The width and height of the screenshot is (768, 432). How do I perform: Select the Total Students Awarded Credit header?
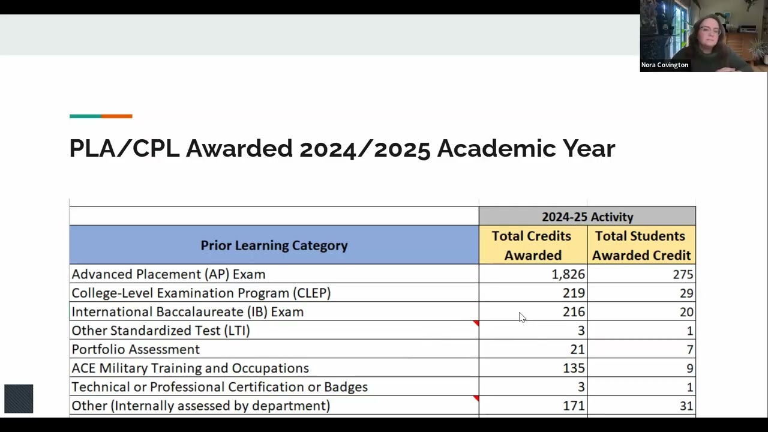pos(641,245)
